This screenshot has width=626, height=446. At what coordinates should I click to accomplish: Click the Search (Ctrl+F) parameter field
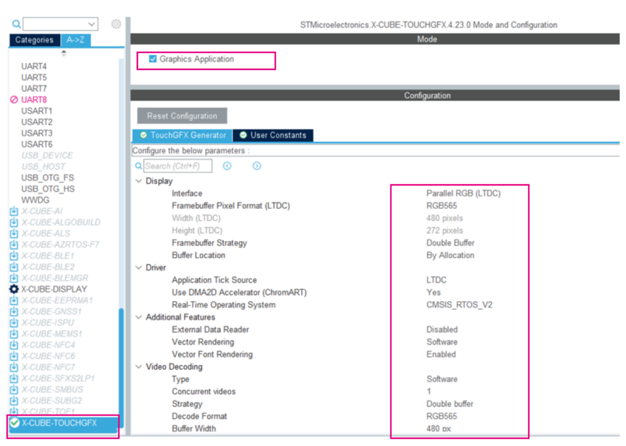pyautogui.click(x=178, y=166)
